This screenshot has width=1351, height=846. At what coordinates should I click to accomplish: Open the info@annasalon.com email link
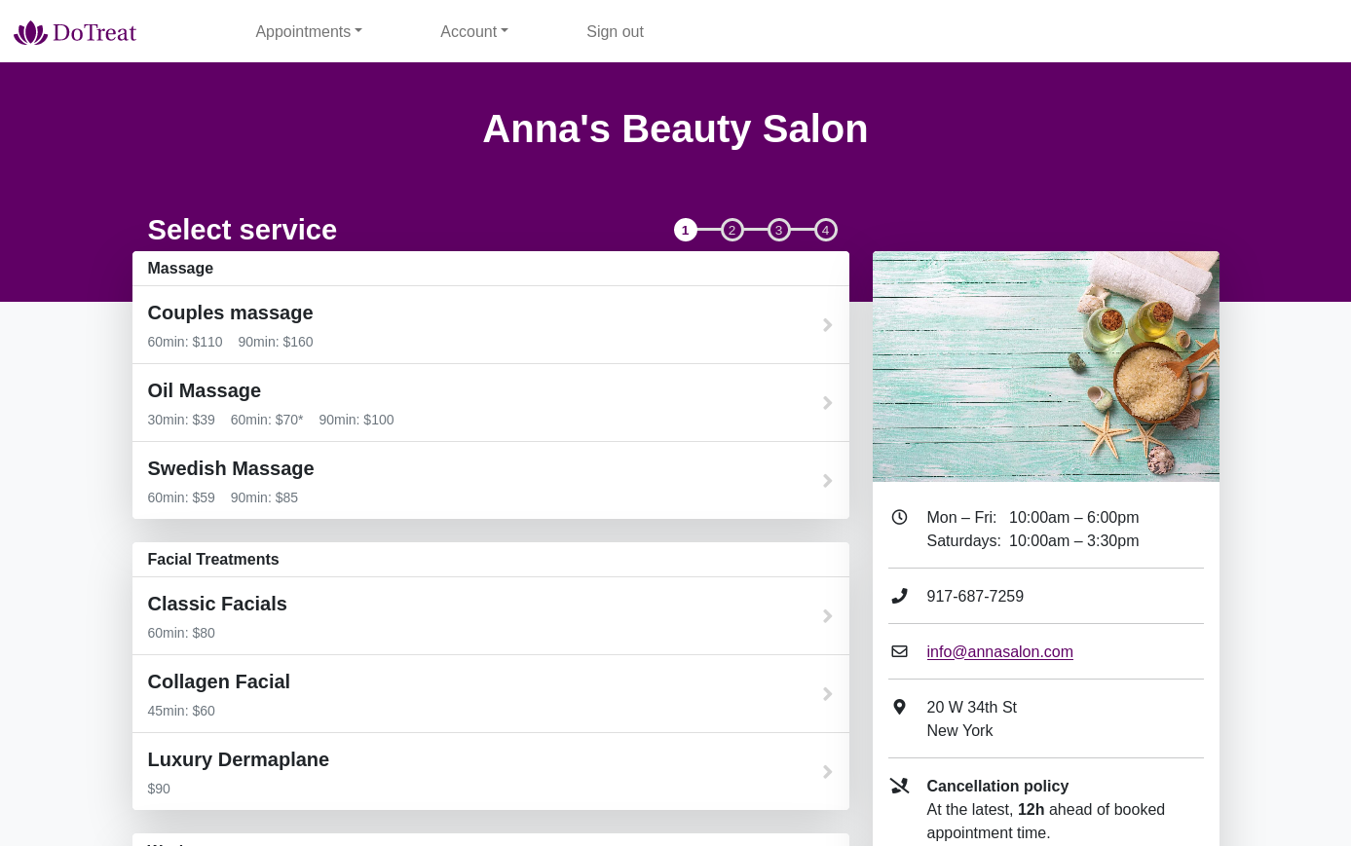coord(999,652)
